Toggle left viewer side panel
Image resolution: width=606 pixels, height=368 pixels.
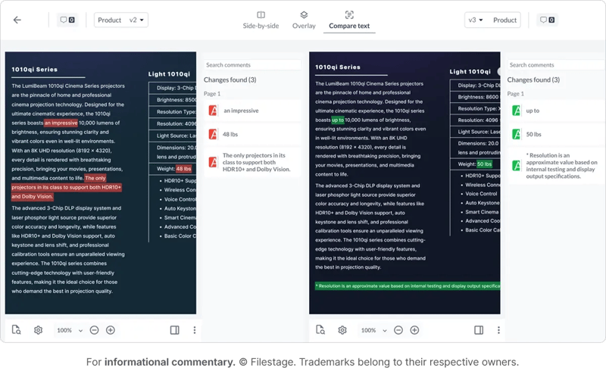click(x=175, y=330)
